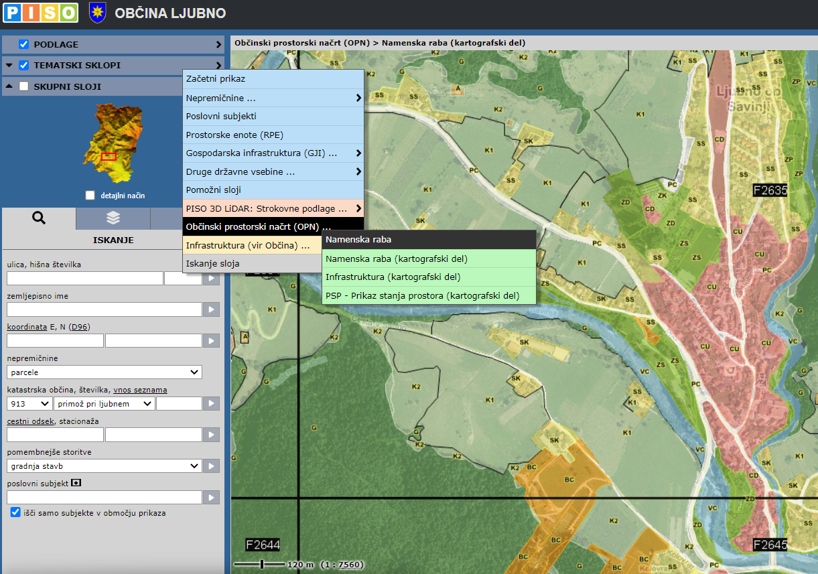Click the PISO logo
This screenshot has height=574, width=818.
[x=40, y=12]
